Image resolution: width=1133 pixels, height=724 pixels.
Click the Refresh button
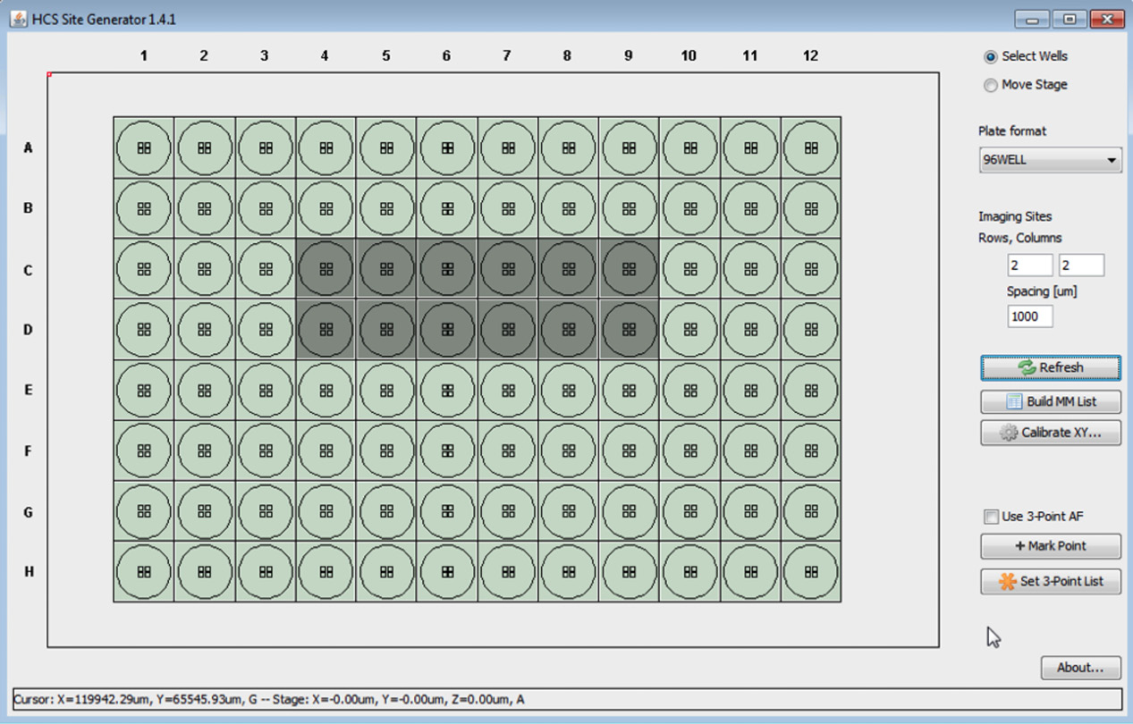(1050, 367)
